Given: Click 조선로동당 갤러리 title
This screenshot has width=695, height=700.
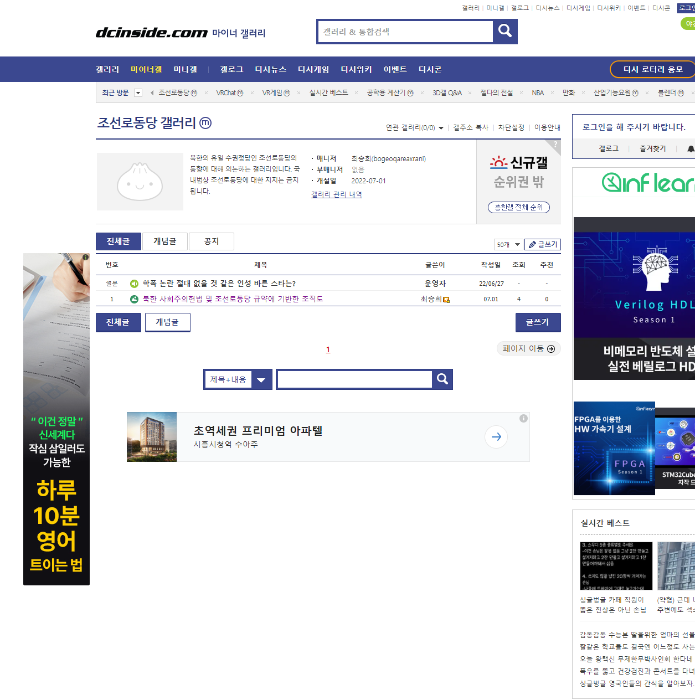Looking at the screenshot, I should (x=147, y=122).
